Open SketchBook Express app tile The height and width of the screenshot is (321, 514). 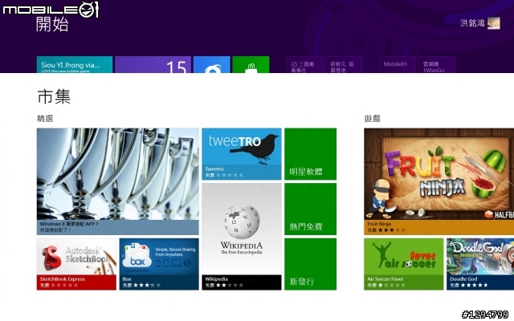[76, 264]
